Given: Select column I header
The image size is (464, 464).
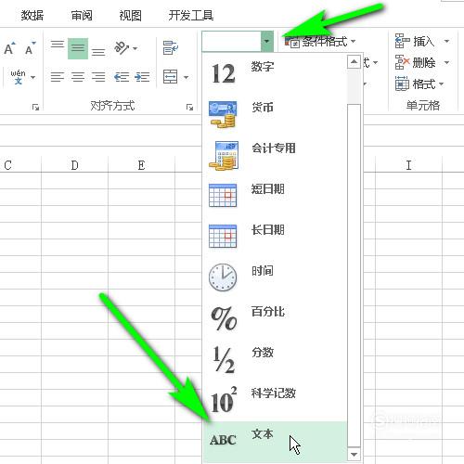Looking at the screenshot, I should click(x=408, y=165).
